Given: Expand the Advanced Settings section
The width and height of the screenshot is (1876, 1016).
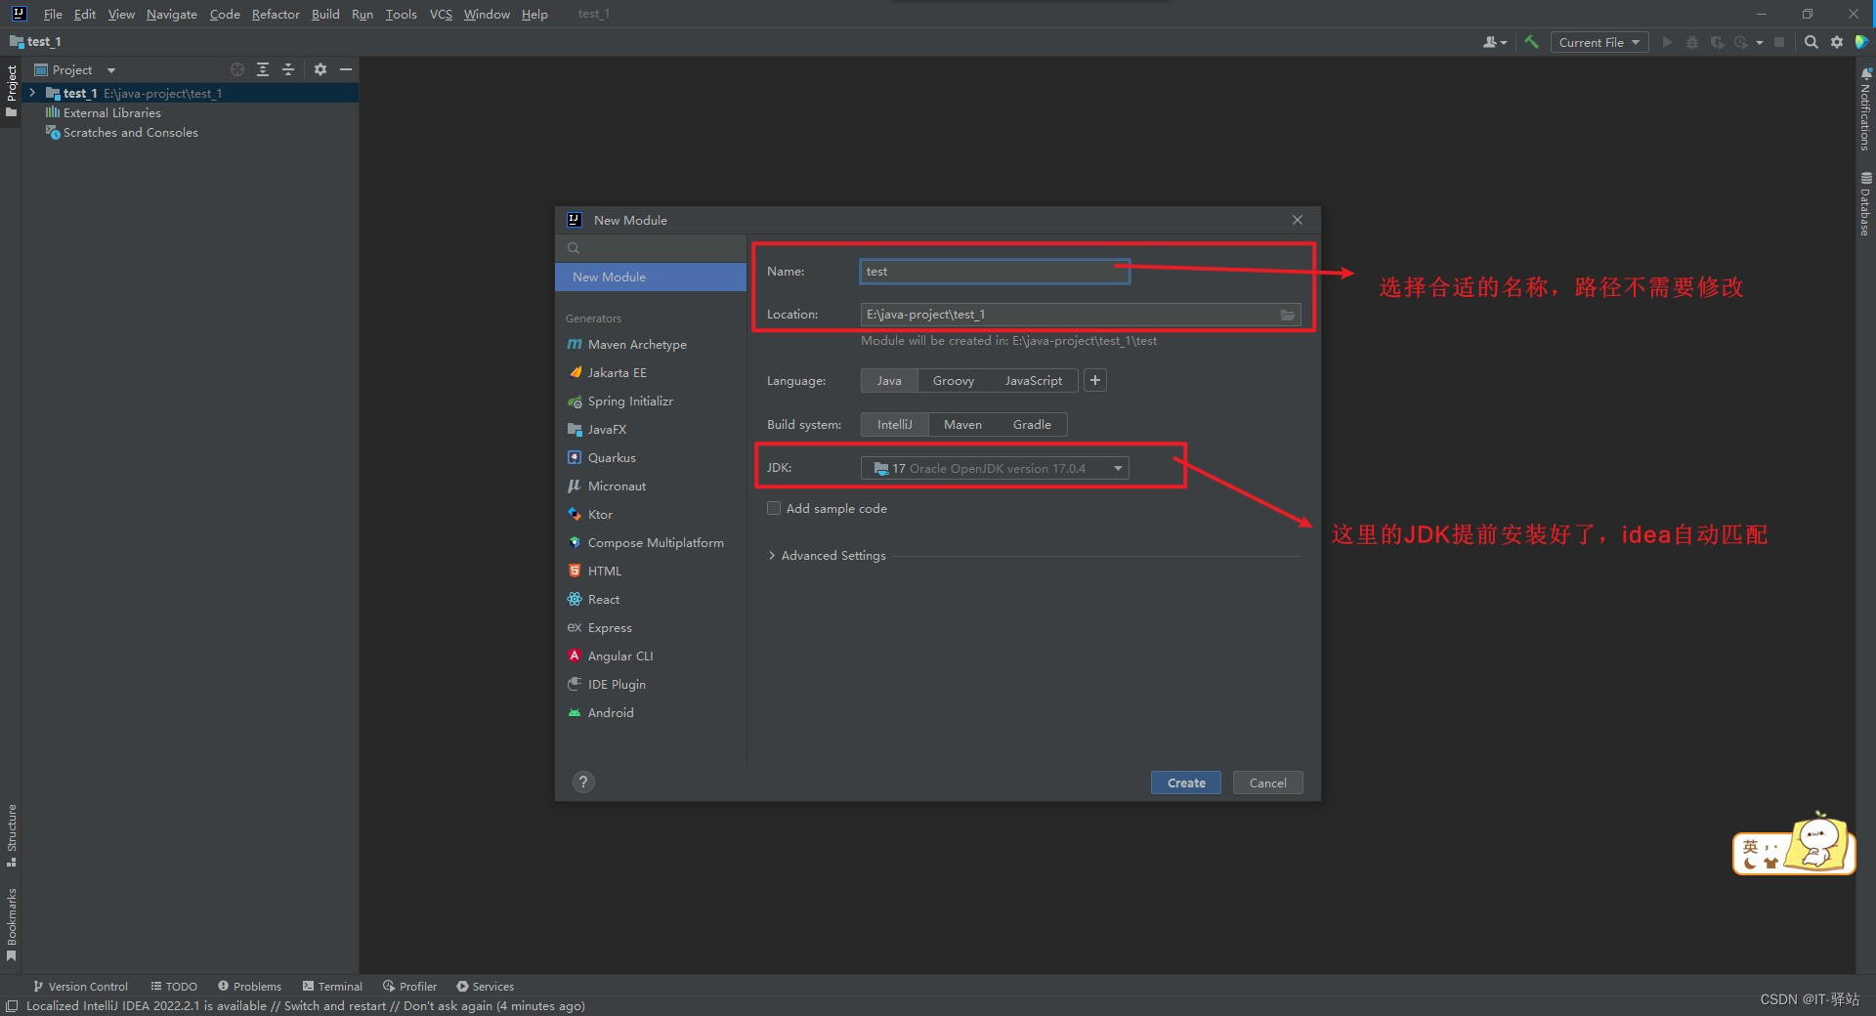Looking at the screenshot, I should click(x=828, y=556).
